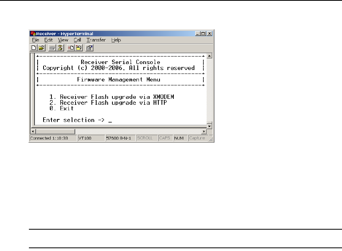342x251 pixels.
Task: Click the New connection toolbar icon
Action: 34,48
